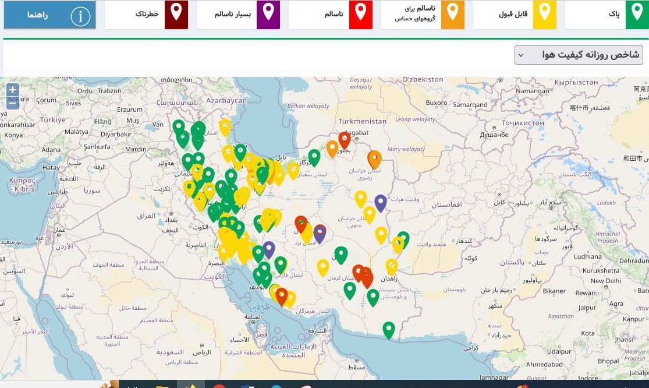Click the zoom-in plus icon on the map
Screen dimensions: 649x388
tap(12, 90)
